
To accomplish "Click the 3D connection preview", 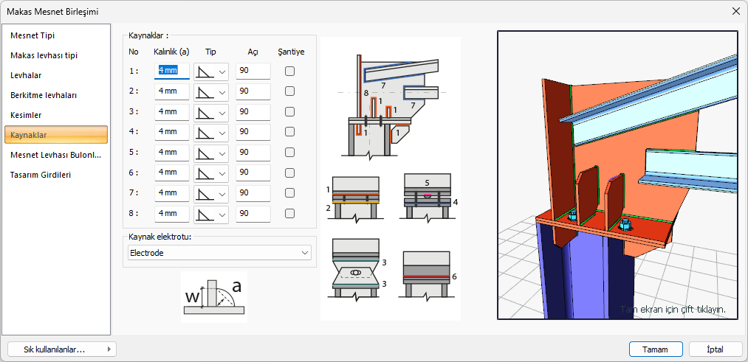I will (617, 175).
